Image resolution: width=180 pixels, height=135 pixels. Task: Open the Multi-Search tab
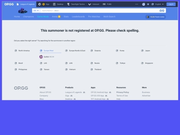pos(109,17)
